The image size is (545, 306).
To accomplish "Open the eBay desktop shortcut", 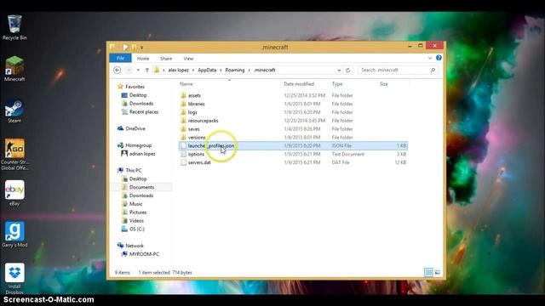I will [x=14, y=193].
